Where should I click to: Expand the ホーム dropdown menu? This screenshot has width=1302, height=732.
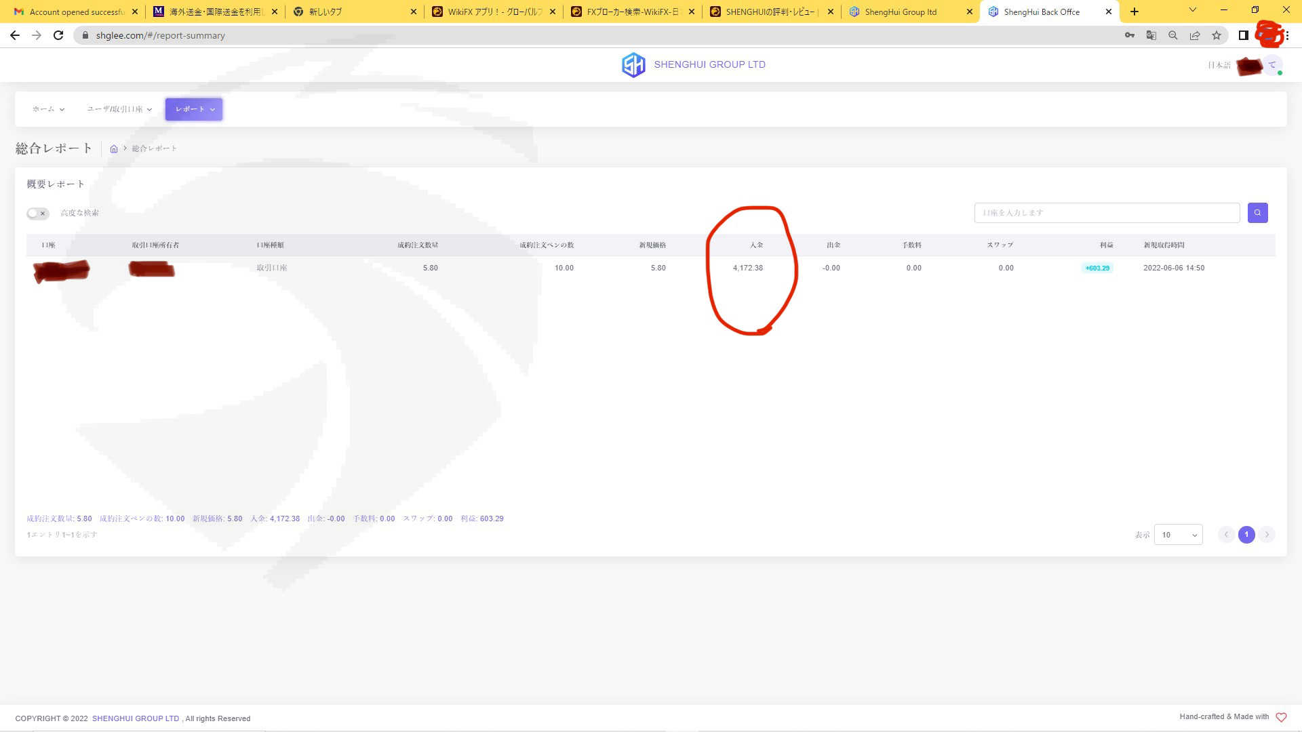pyautogui.click(x=48, y=109)
